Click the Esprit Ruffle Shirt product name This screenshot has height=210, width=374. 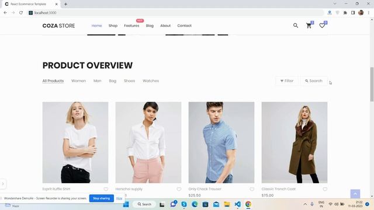tap(56, 189)
